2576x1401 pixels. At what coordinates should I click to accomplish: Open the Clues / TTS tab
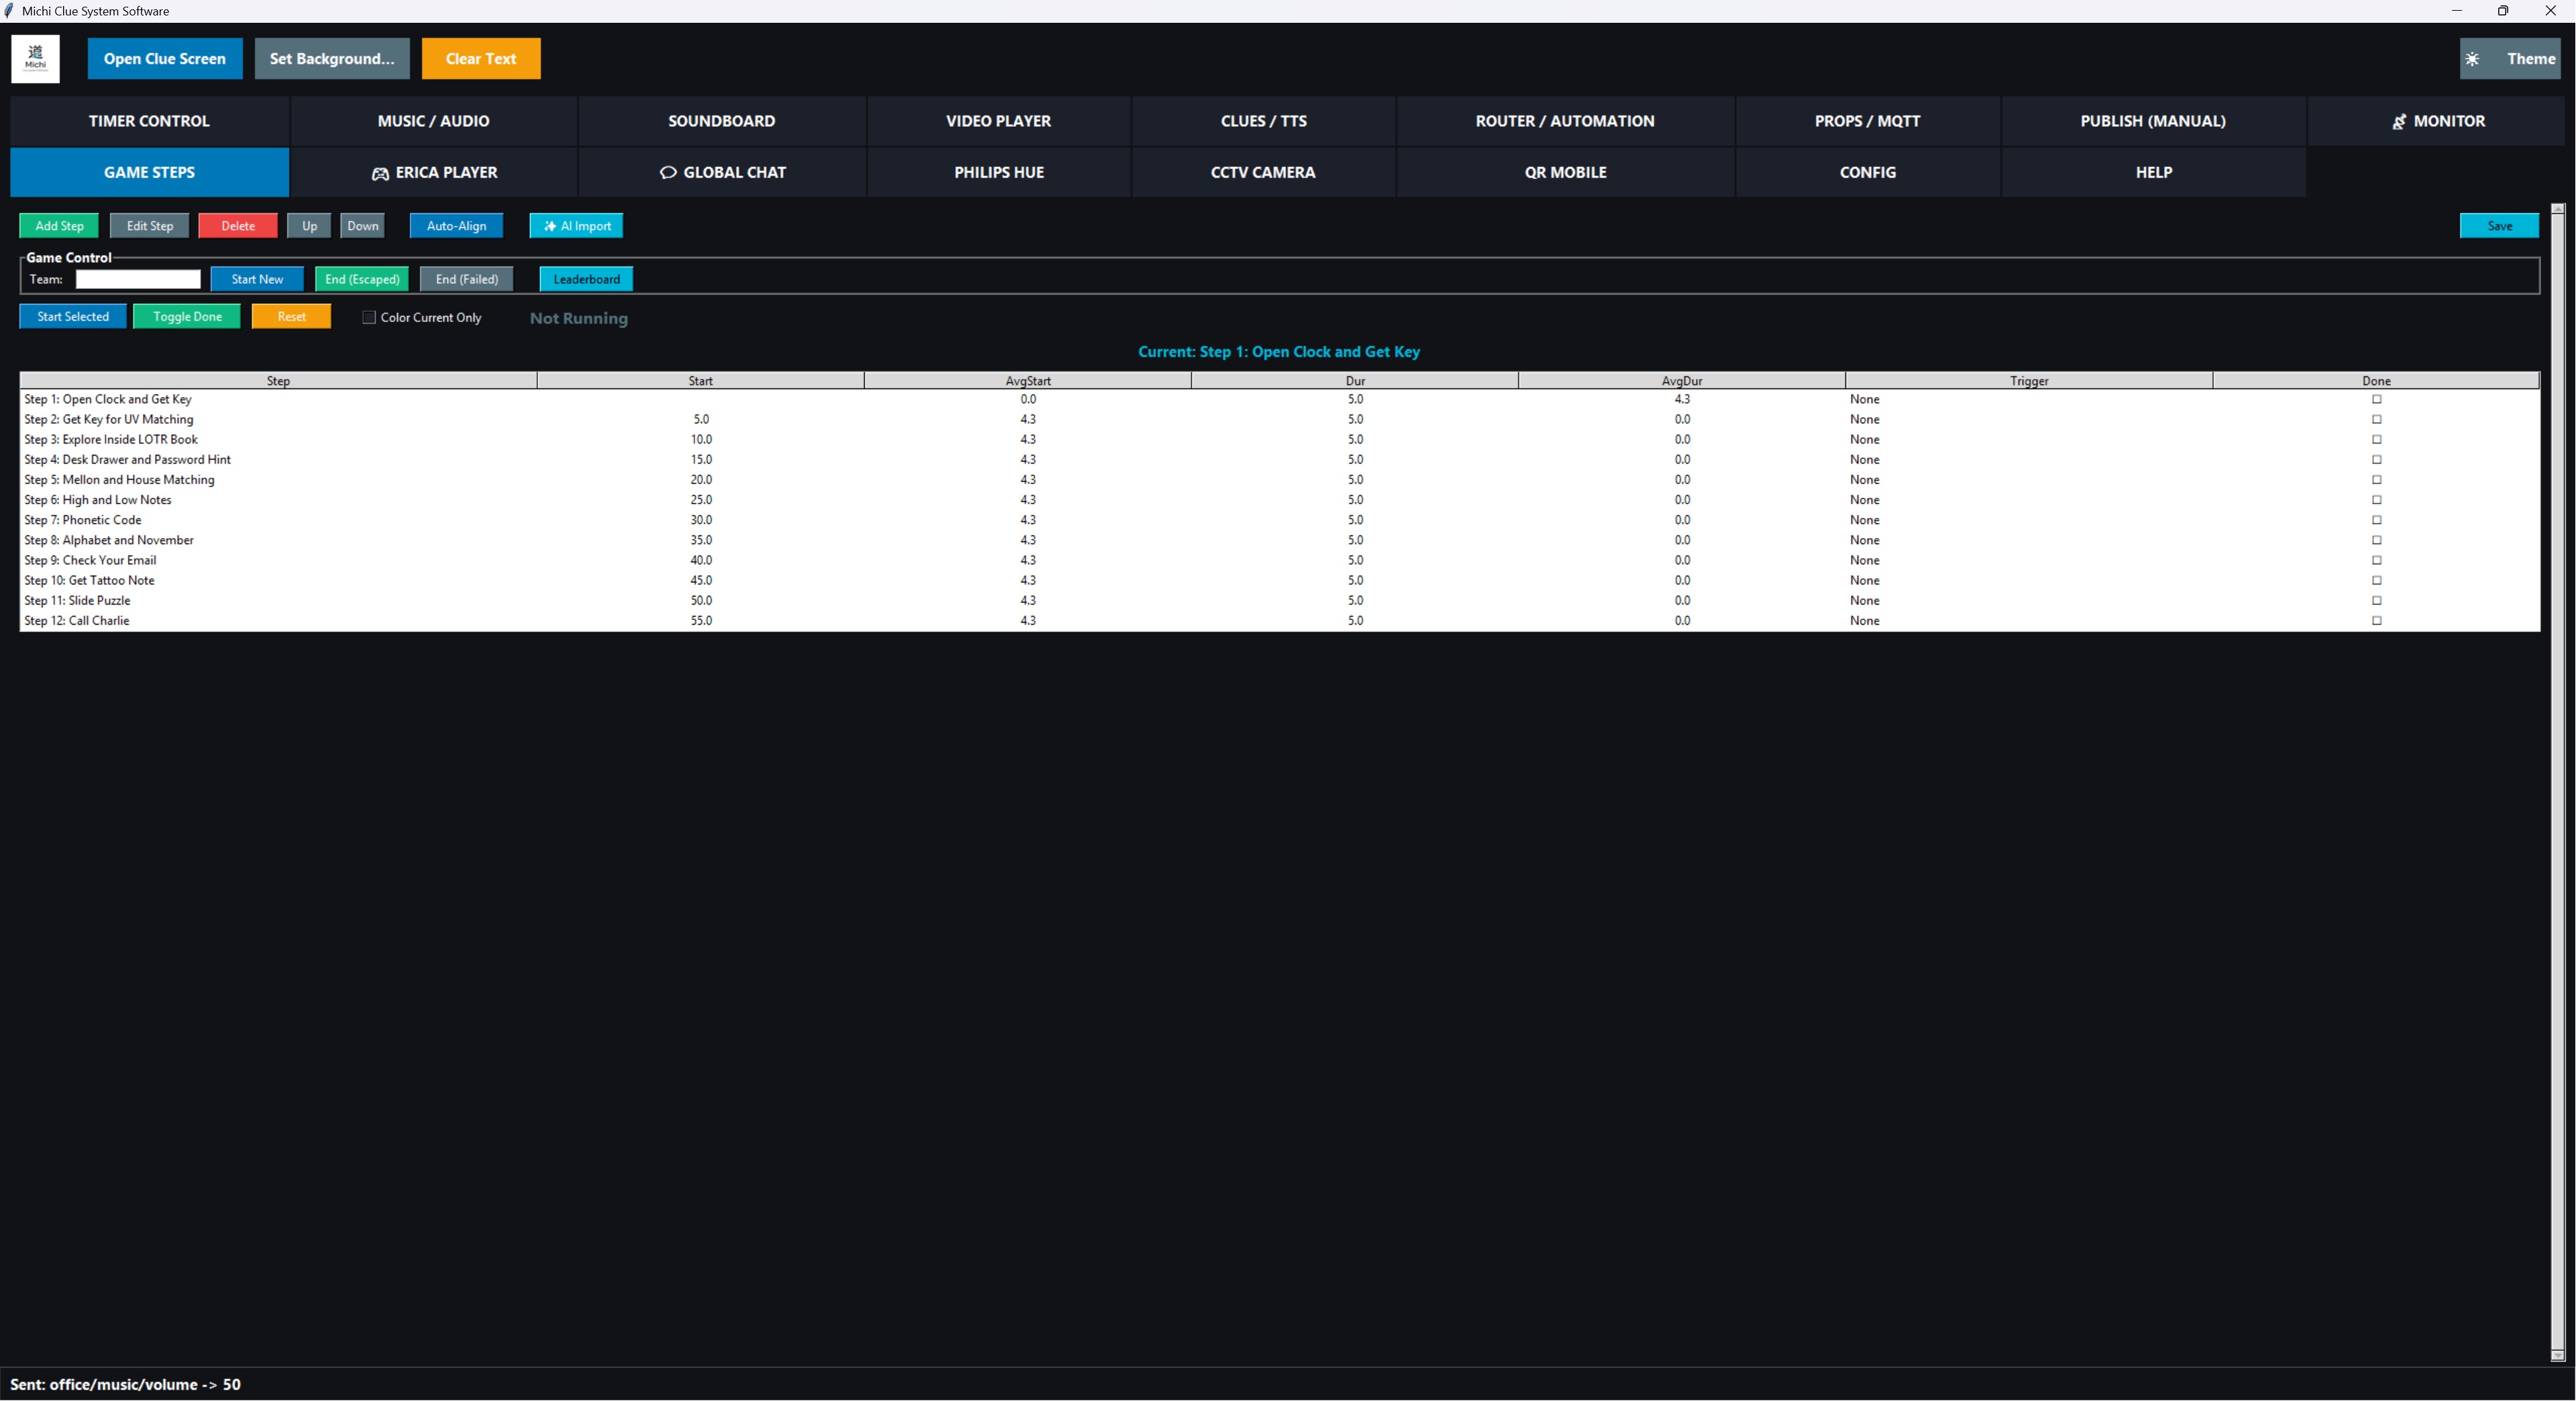pos(1263,121)
